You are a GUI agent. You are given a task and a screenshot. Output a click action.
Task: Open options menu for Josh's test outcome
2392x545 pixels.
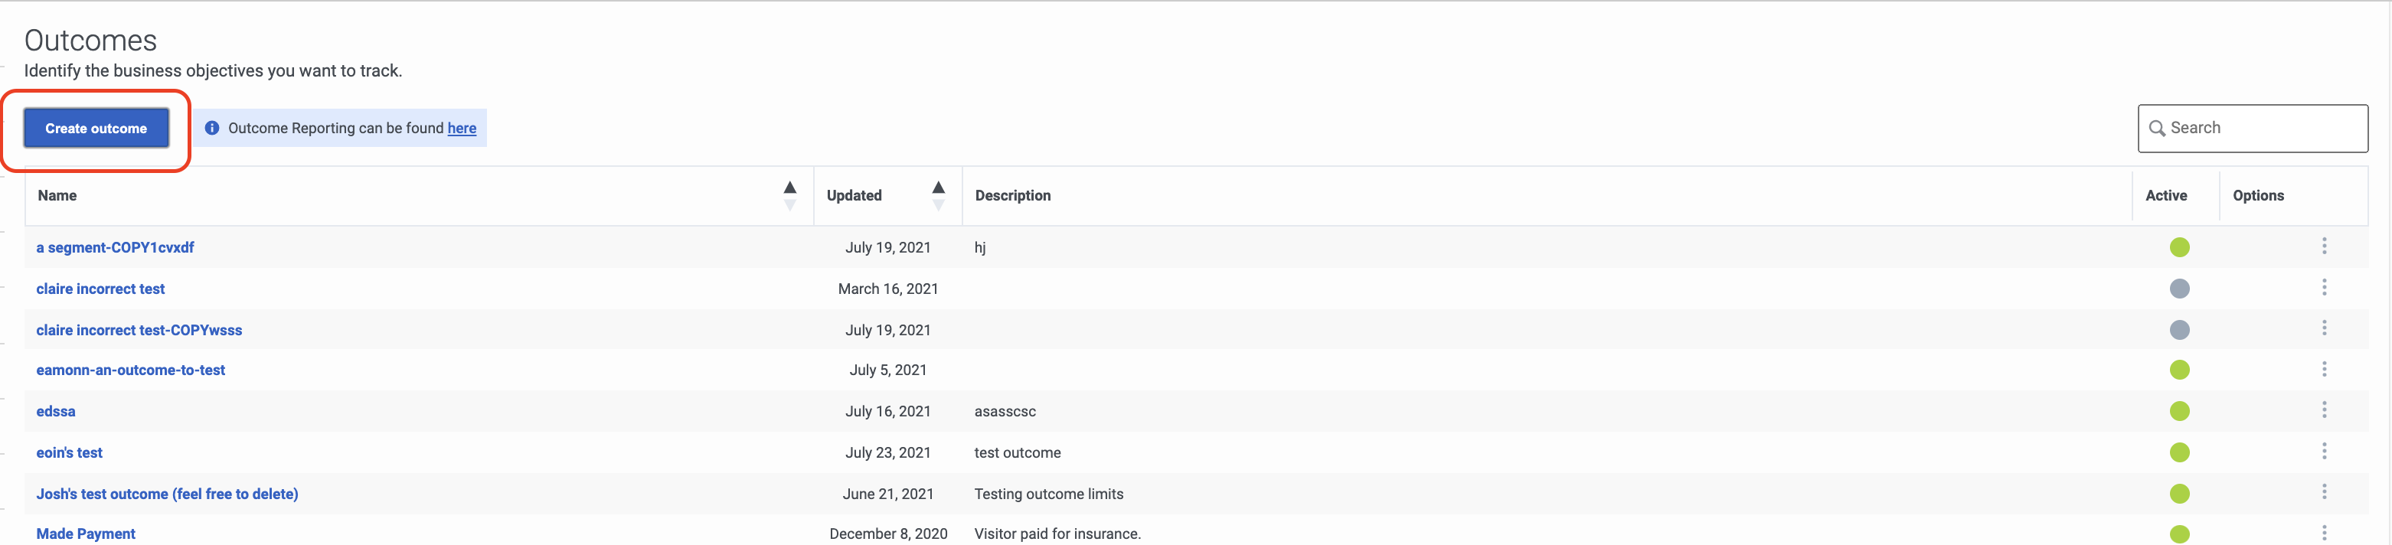pos(2324,492)
